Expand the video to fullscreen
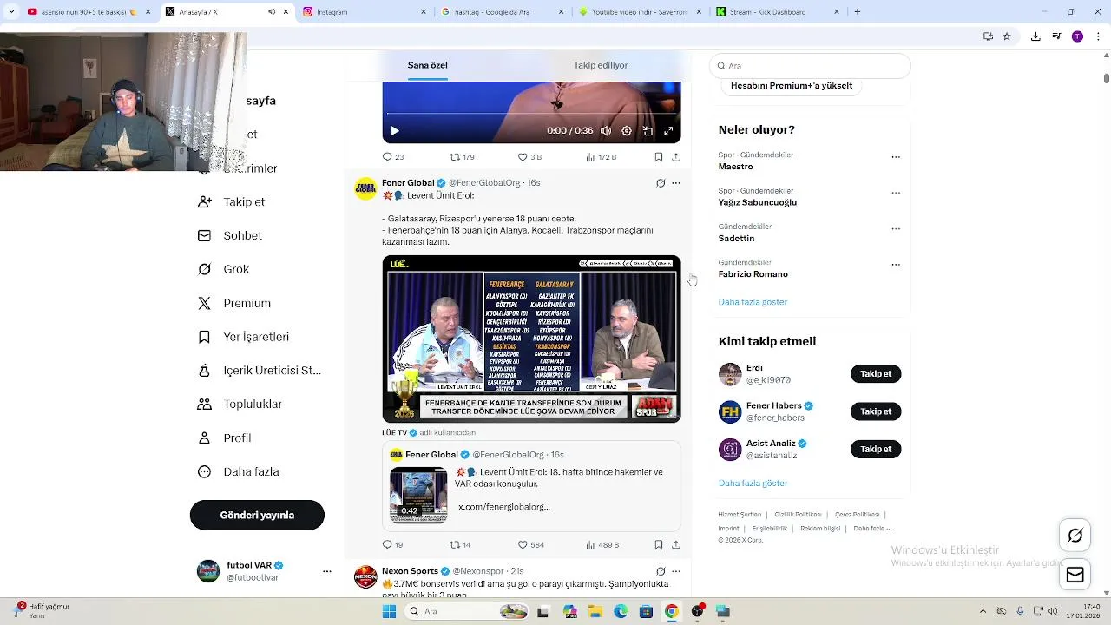This screenshot has width=1111, height=625. click(x=668, y=131)
